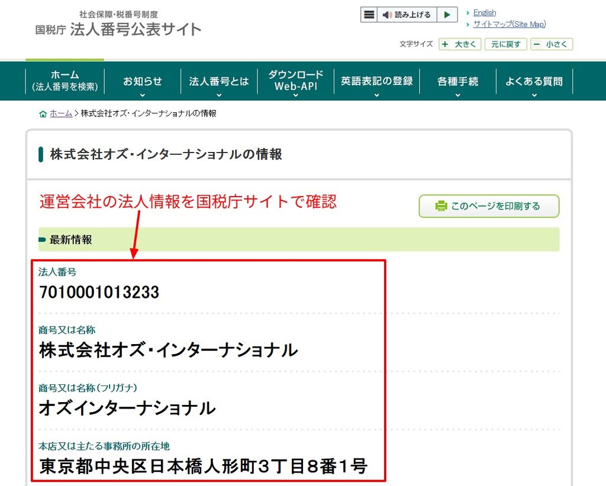The image size is (606, 486).
Task: Expand chevron under 英語表記の登録
Action: pyautogui.click(x=377, y=95)
